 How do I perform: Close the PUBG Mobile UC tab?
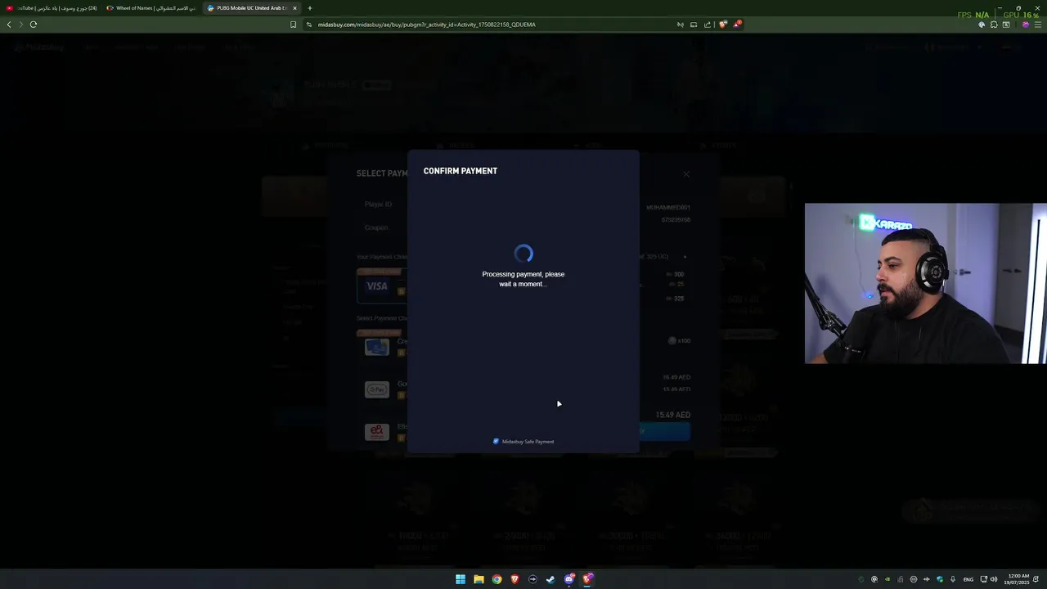(294, 8)
